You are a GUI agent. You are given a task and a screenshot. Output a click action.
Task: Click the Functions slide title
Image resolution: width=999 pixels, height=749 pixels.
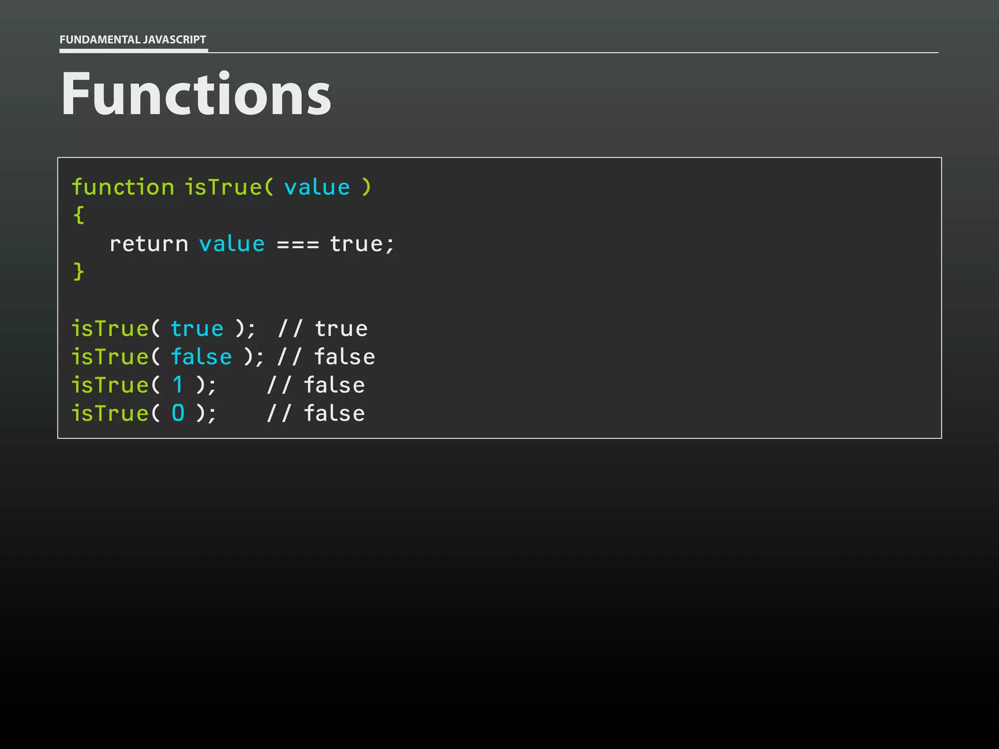(x=196, y=94)
